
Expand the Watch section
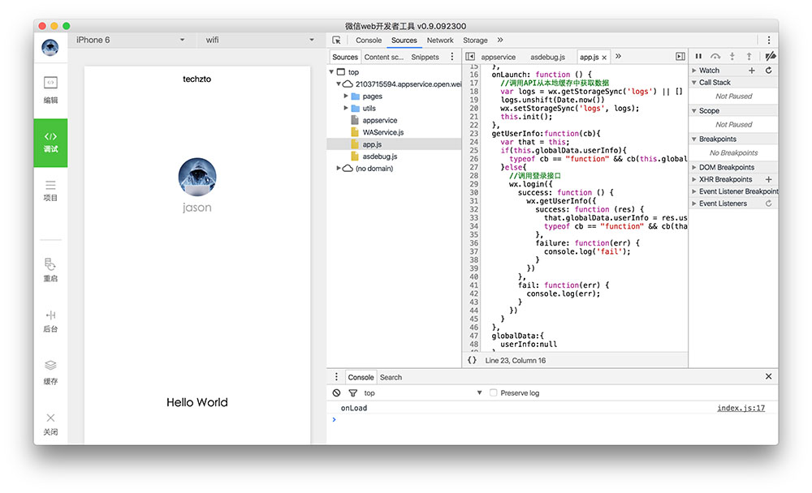694,71
